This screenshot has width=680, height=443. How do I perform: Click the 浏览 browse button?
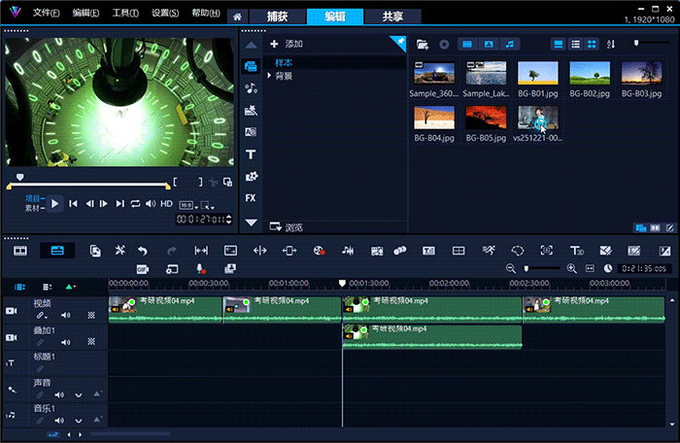pos(288,227)
